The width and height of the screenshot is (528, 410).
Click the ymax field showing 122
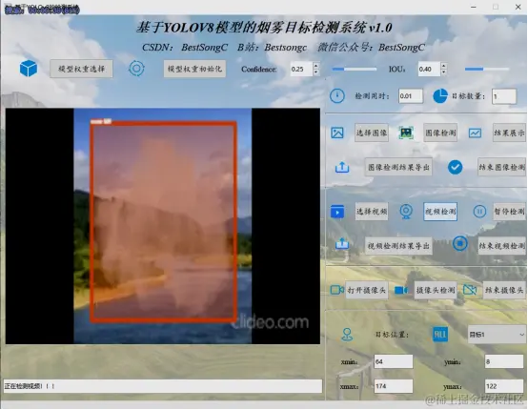pyautogui.click(x=504, y=386)
